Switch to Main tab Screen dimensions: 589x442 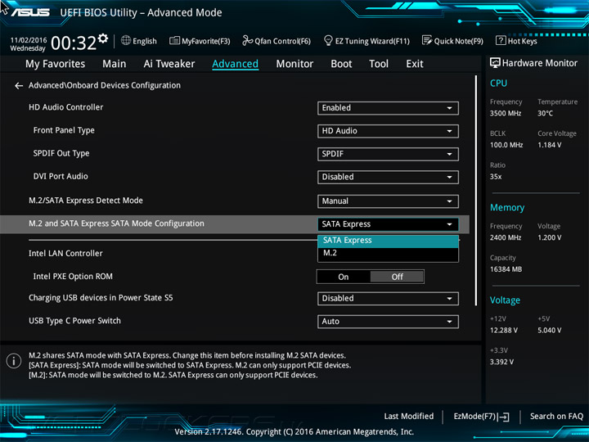115,64
